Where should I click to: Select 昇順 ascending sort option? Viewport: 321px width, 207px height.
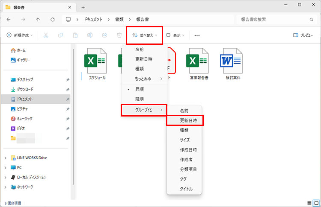[140, 89]
